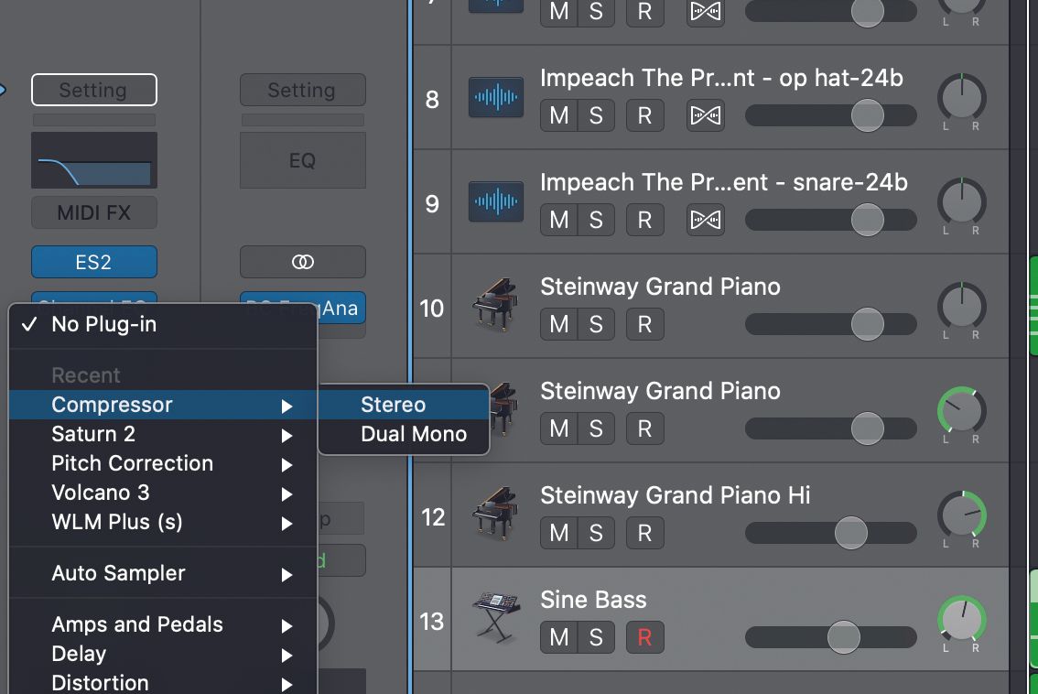Click the stereo output symbol on the channel strip

coord(302,262)
